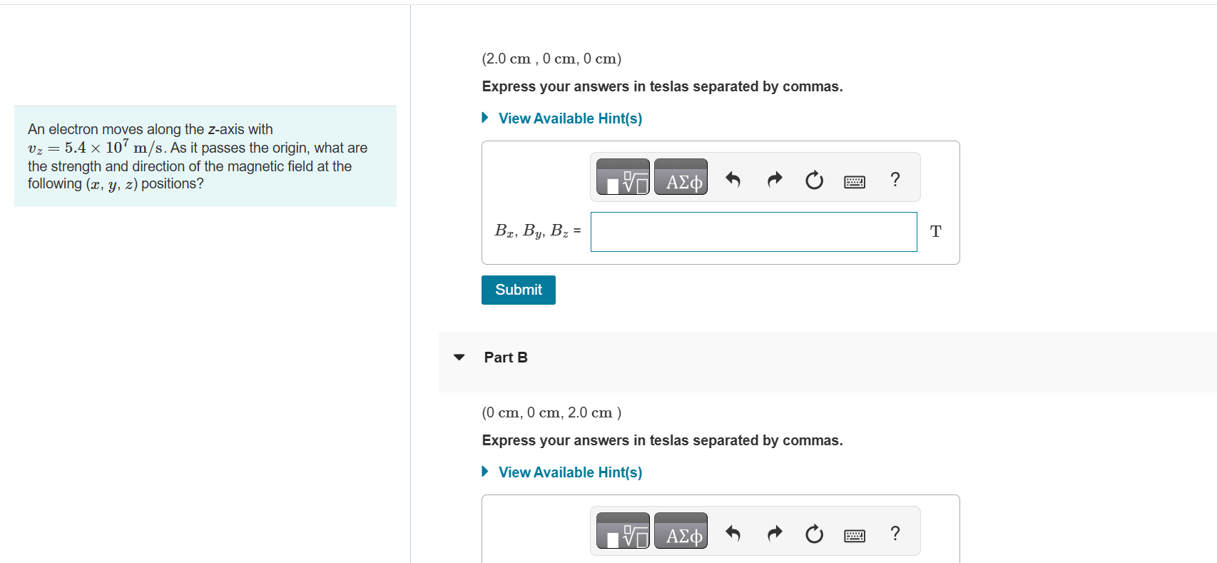The width and height of the screenshot is (1217, 563).
Task: Show keyboard shortcuts in Part A toolbar
Action: click(x=855, y=181)
